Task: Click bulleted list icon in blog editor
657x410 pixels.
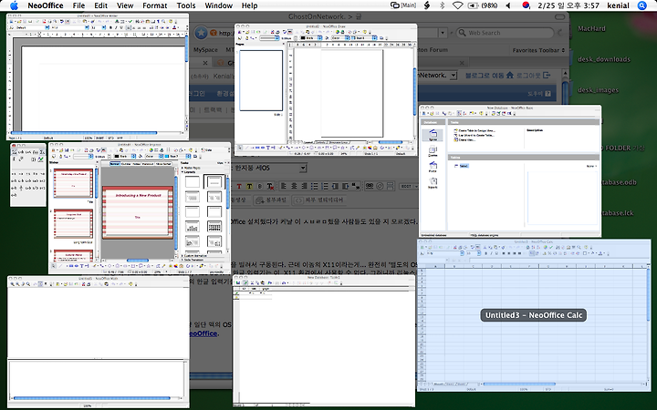Action: pyautogui.click(x=314, y=186)
